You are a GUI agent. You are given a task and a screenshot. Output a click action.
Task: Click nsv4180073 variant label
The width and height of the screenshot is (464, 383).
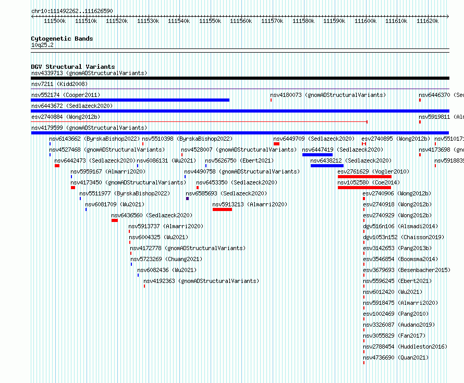(328, 95)
